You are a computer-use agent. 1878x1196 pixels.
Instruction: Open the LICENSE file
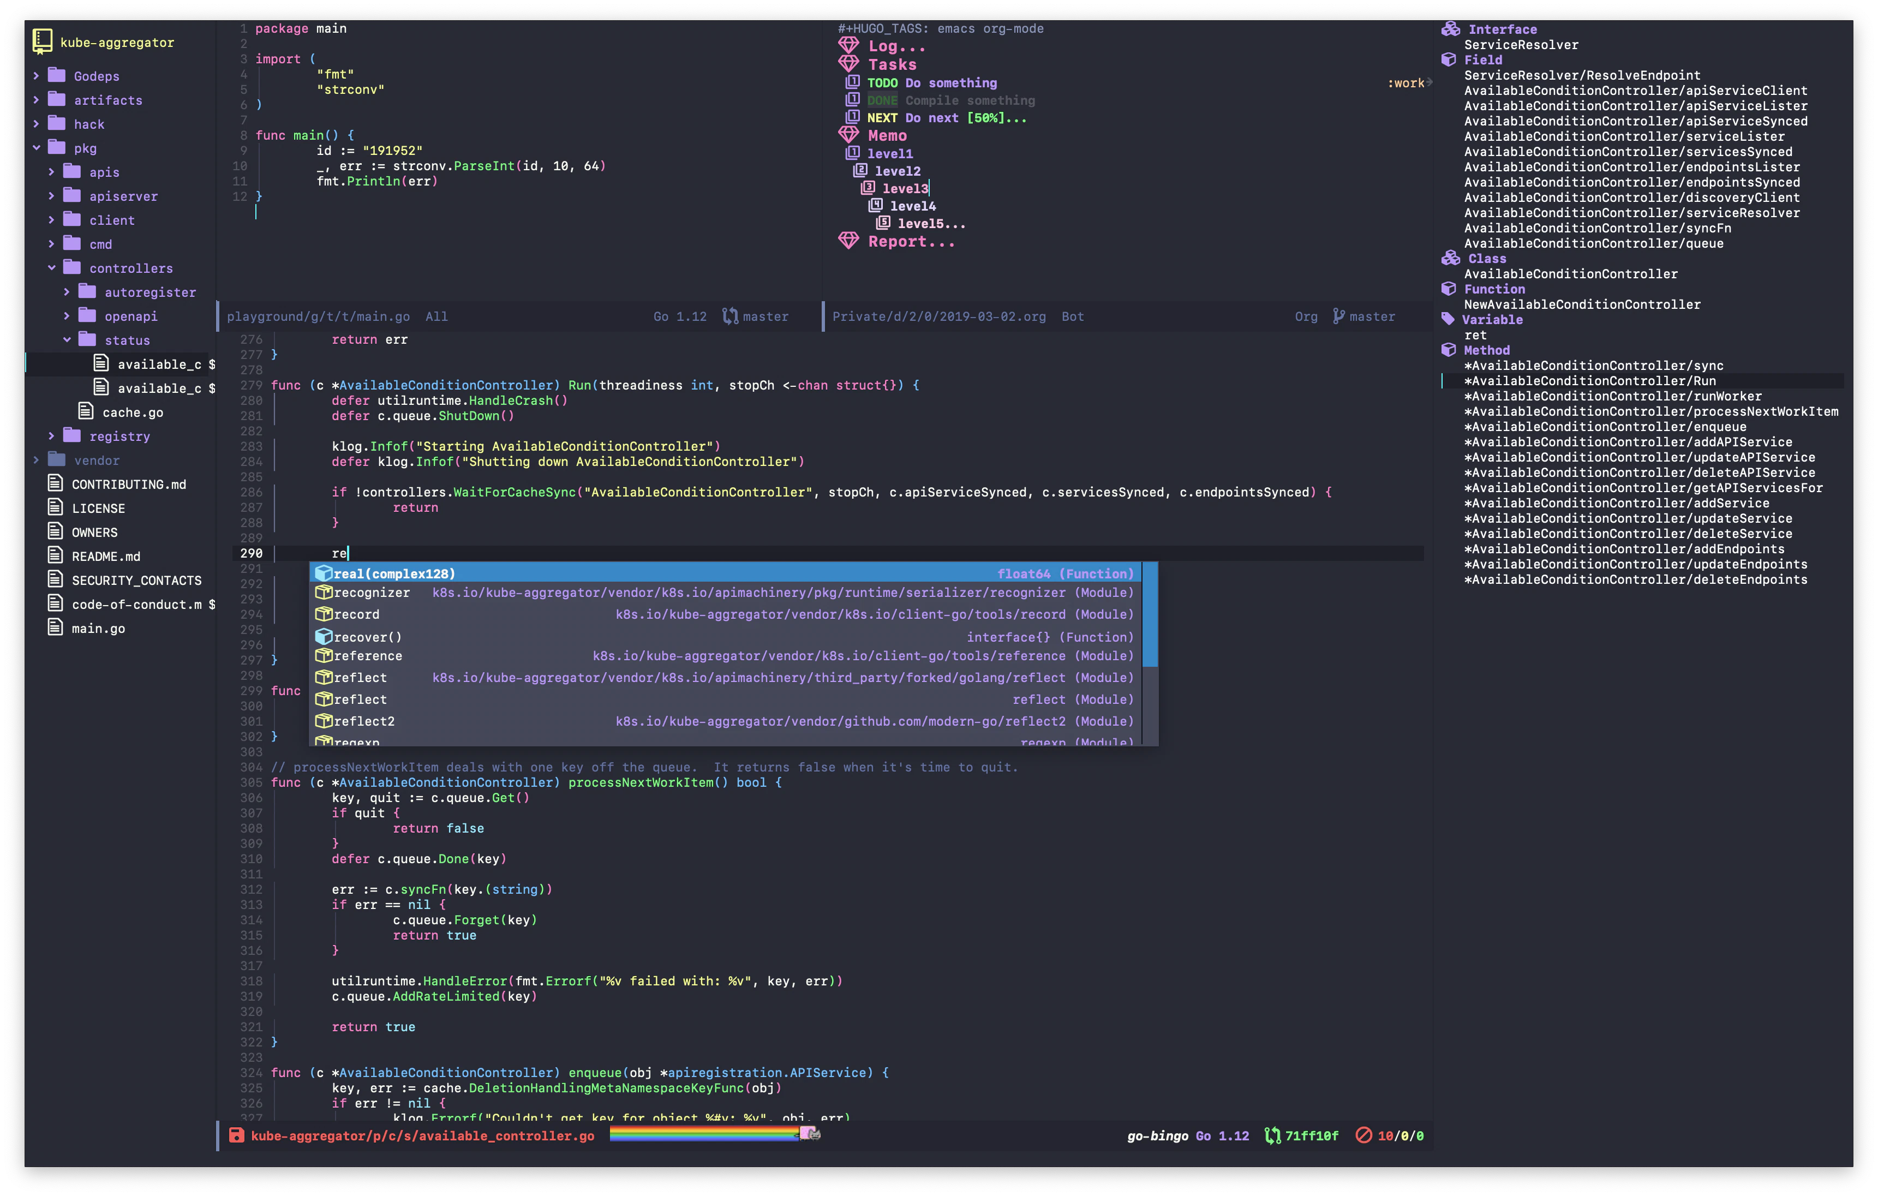coord(98,509)
